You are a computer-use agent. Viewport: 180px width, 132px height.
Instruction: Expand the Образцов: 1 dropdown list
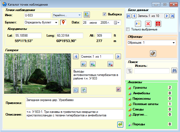[151, 43]
